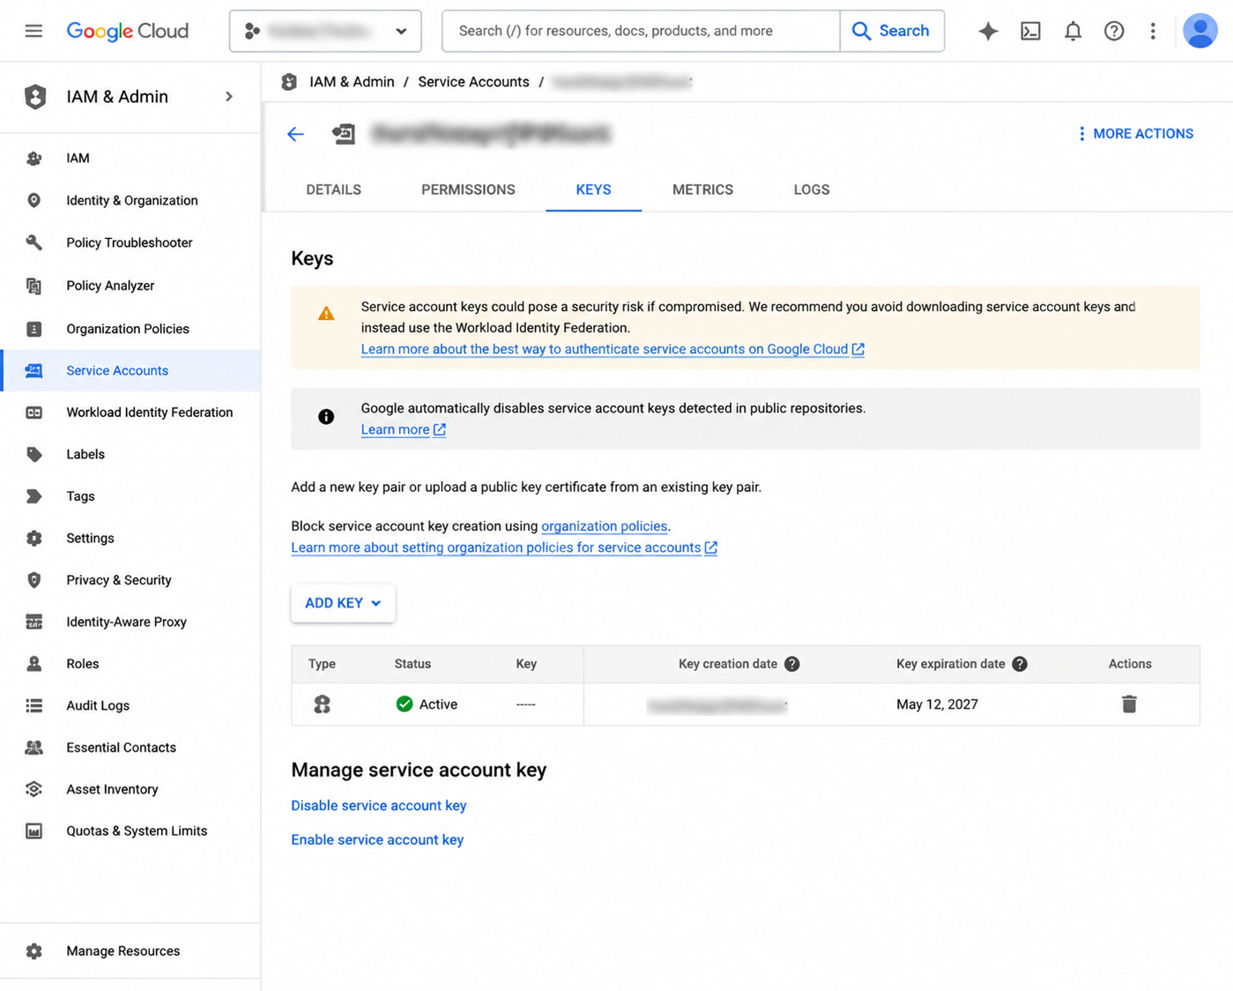
Task: Click the IAM & Admin shield icon in sidebar header
Action: (35, 96)
